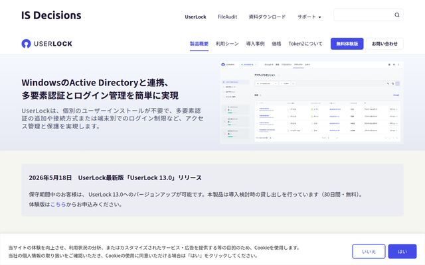Open the FileAudit top menu item
425x265 pixels.
tap(227, 17)
